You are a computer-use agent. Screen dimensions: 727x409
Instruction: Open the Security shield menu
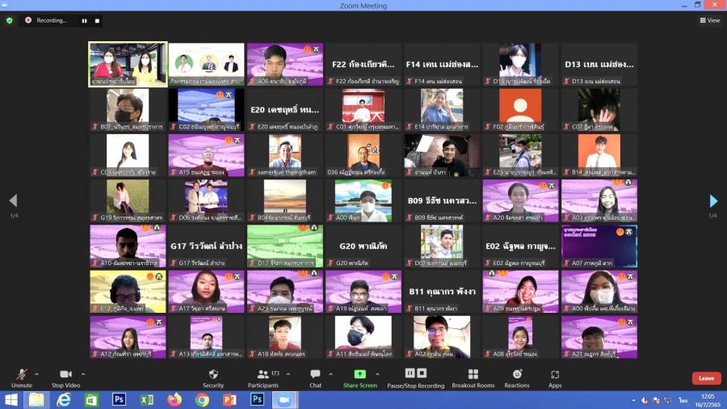point(213,377)
